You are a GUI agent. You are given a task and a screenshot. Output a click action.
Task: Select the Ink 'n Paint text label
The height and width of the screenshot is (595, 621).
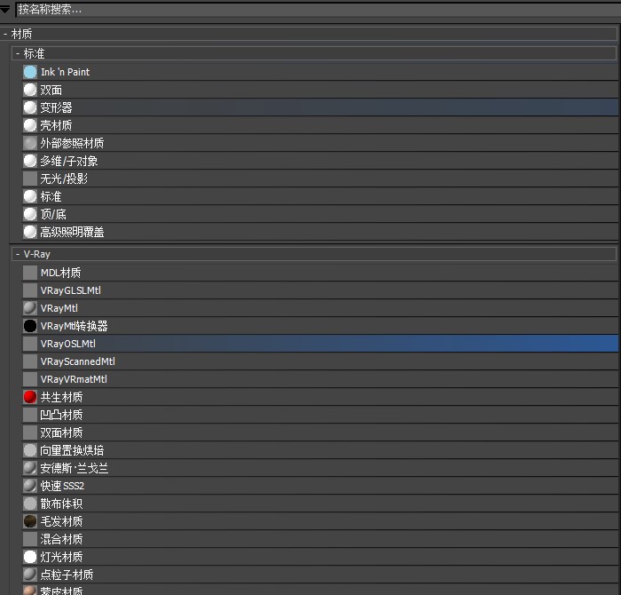tap(66, 72)
